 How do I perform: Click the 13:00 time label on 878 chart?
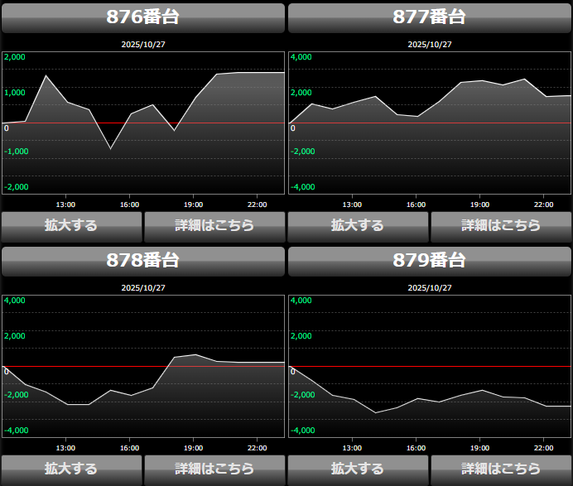tap(65, 448)
